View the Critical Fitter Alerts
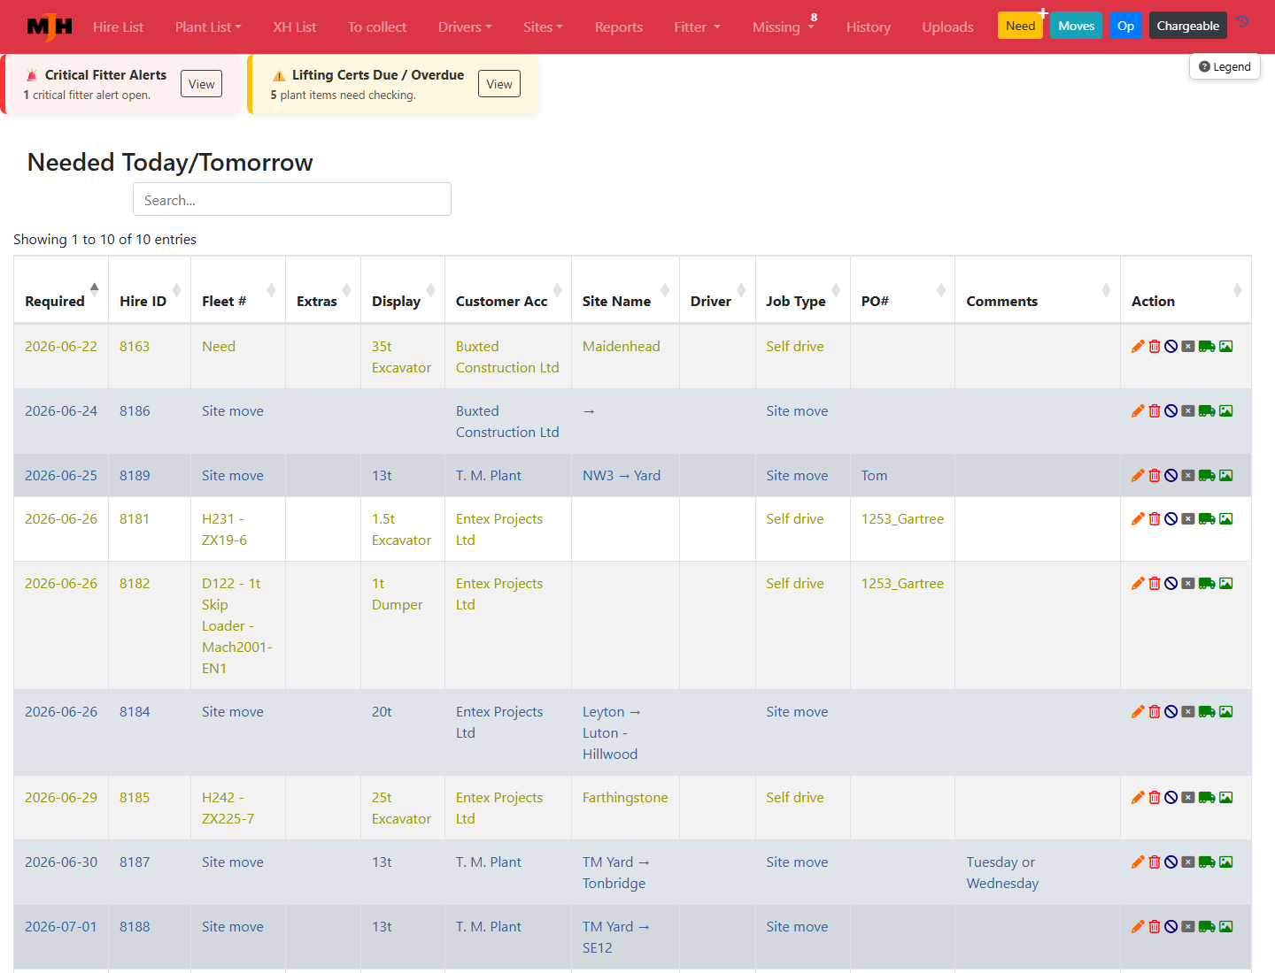Image resolution: width=1275 pixels, height=973 pixels. [202, 84]
